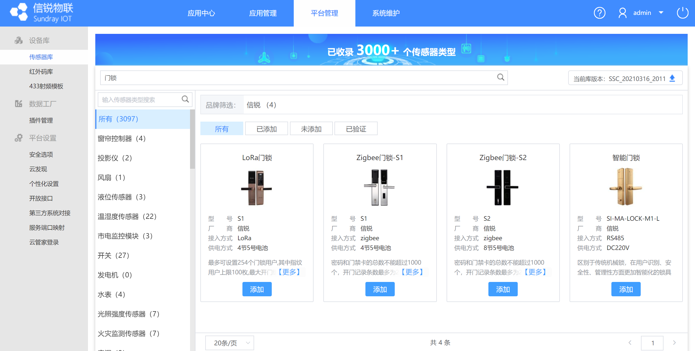Click the LoRa门锁 product image

257,188
